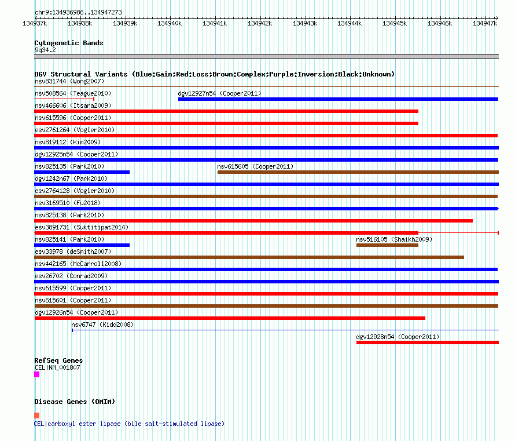Select esv2764128 (Vogler2010) variant label
The image size is (515, 441).
point(75,191)
